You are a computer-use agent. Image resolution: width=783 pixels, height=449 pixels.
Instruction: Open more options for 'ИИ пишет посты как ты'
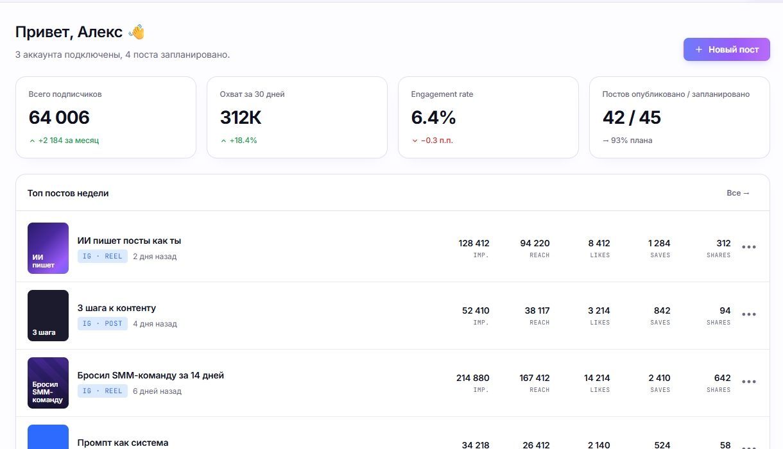coord(748,247)
